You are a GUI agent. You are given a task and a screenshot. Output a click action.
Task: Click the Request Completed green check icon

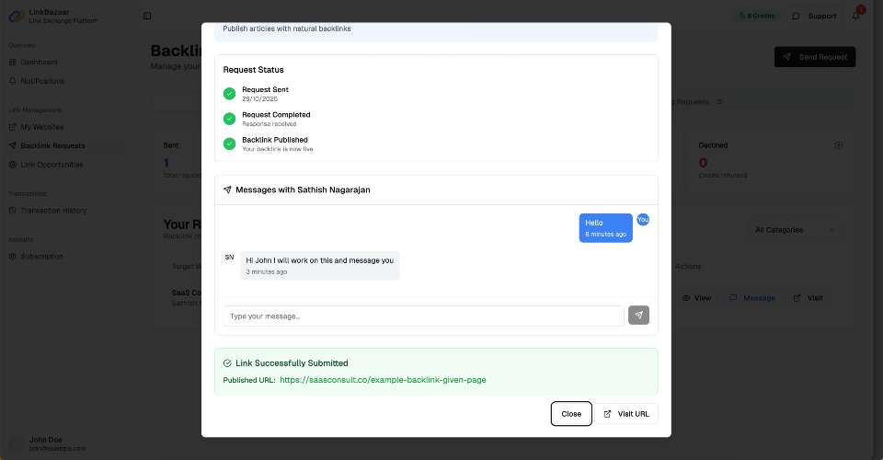229,119
